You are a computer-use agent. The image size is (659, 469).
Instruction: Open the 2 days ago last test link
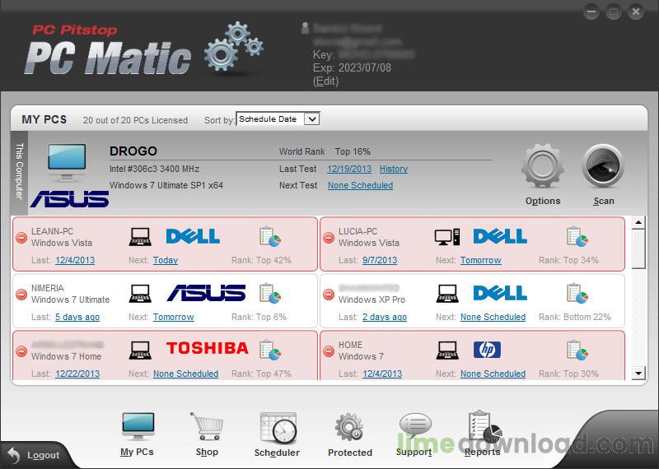coord(385,317)
